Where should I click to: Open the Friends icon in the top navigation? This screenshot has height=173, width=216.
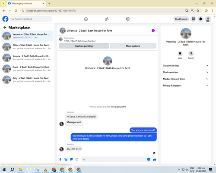[x=107, y=19]
